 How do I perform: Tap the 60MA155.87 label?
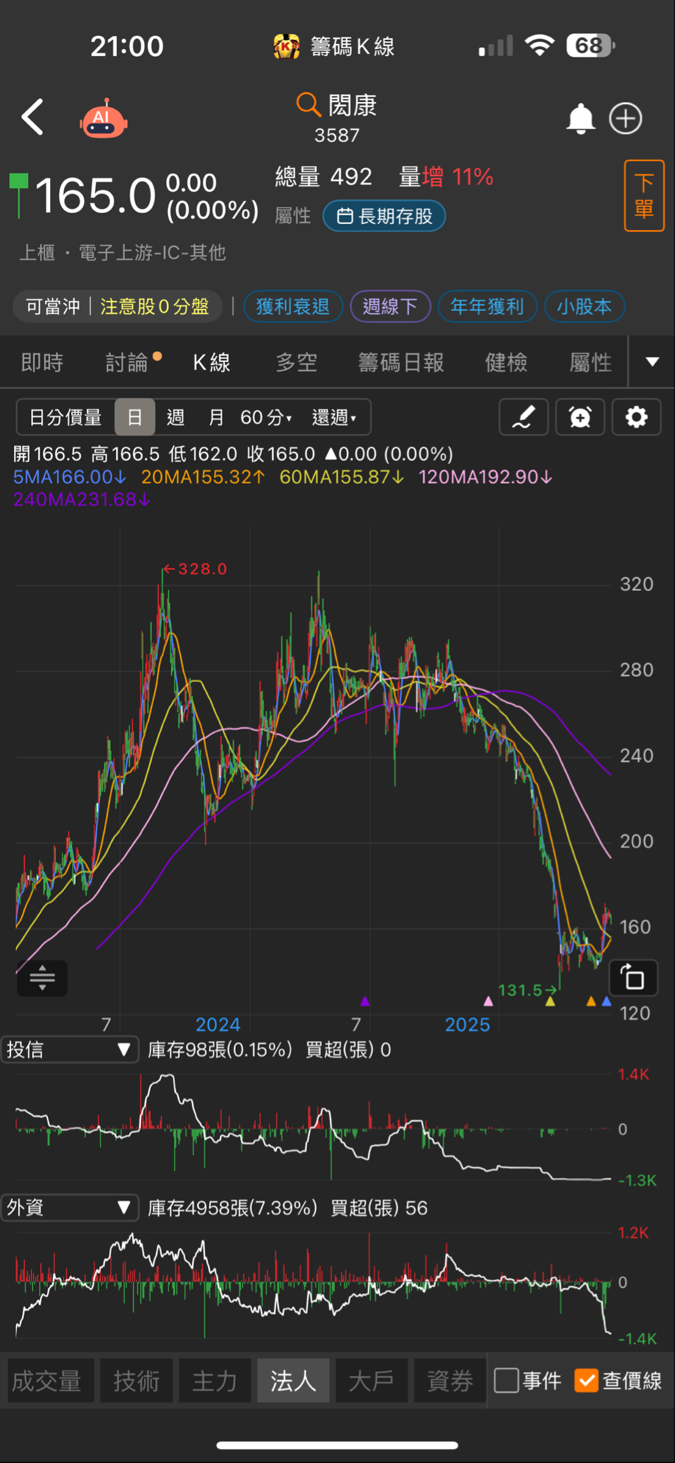tap(342, 477)
